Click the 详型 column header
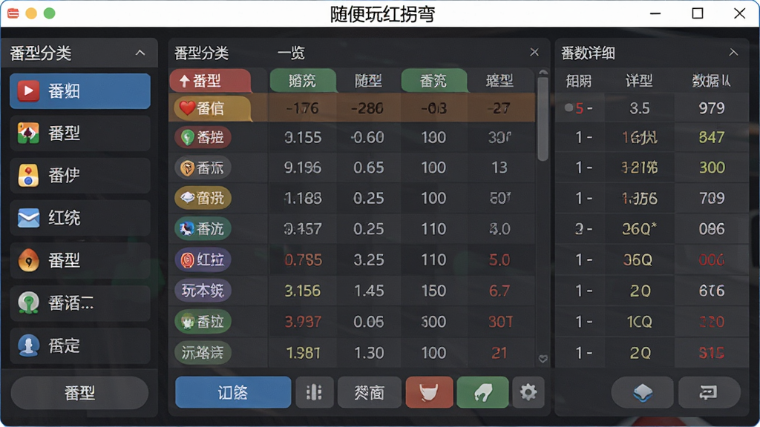760x427 pixels. coord(639,80)
